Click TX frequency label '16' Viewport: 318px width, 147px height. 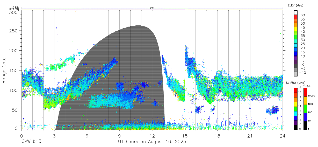pyautogui.click(x=300, y=97)
